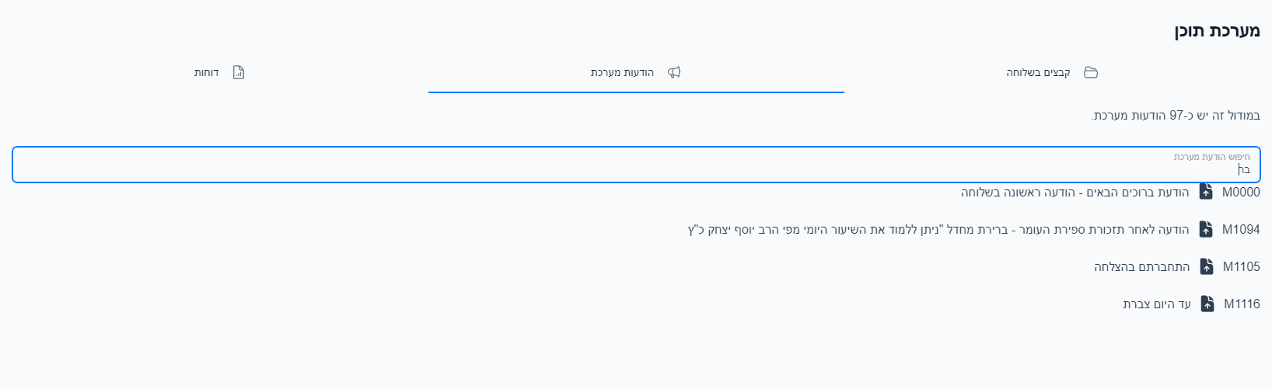Select message code M1105

1241,267
